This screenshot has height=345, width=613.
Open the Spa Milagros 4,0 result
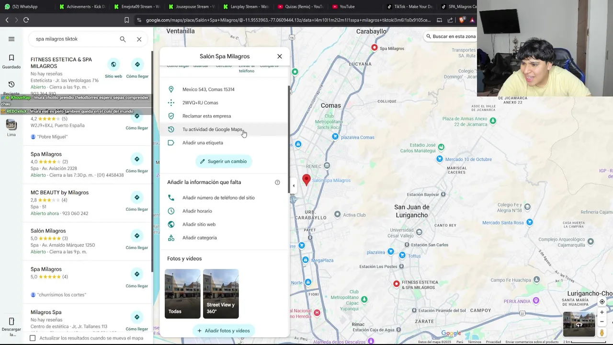[x=46, y=154]
